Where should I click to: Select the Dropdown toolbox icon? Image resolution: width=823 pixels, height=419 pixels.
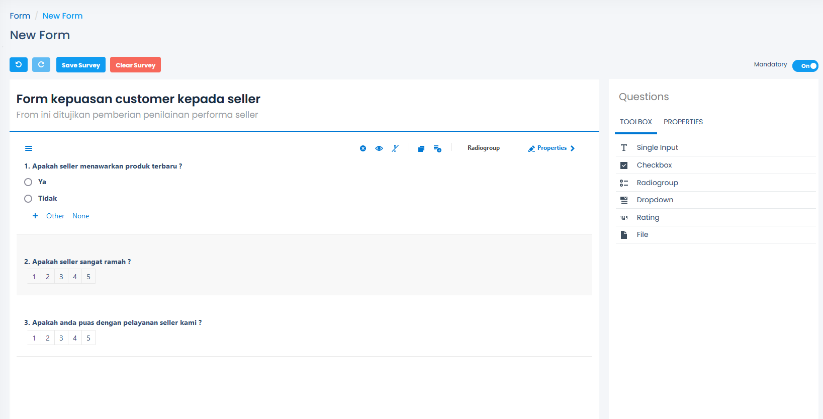point(624,200)
